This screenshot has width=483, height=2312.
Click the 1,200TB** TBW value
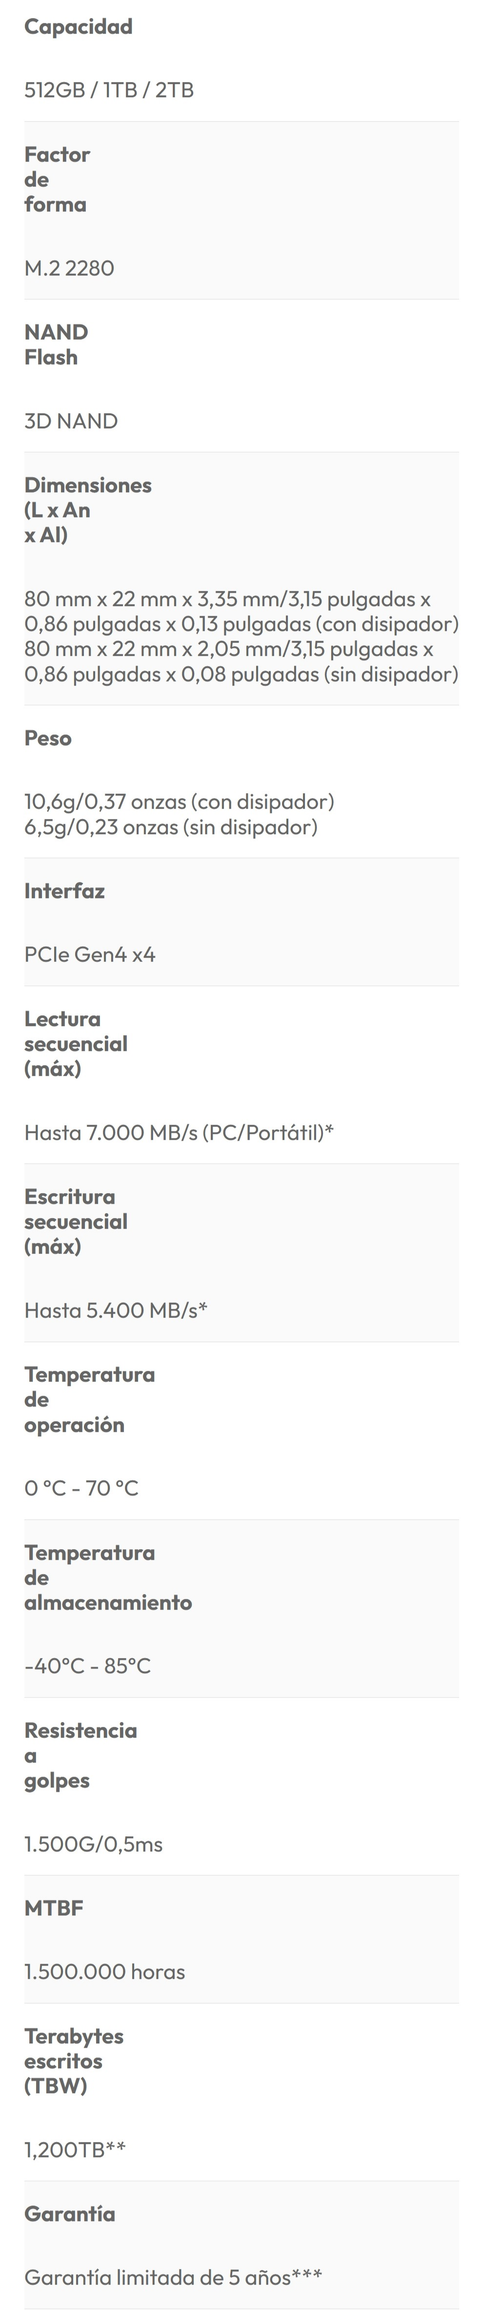coord(74,2149)
